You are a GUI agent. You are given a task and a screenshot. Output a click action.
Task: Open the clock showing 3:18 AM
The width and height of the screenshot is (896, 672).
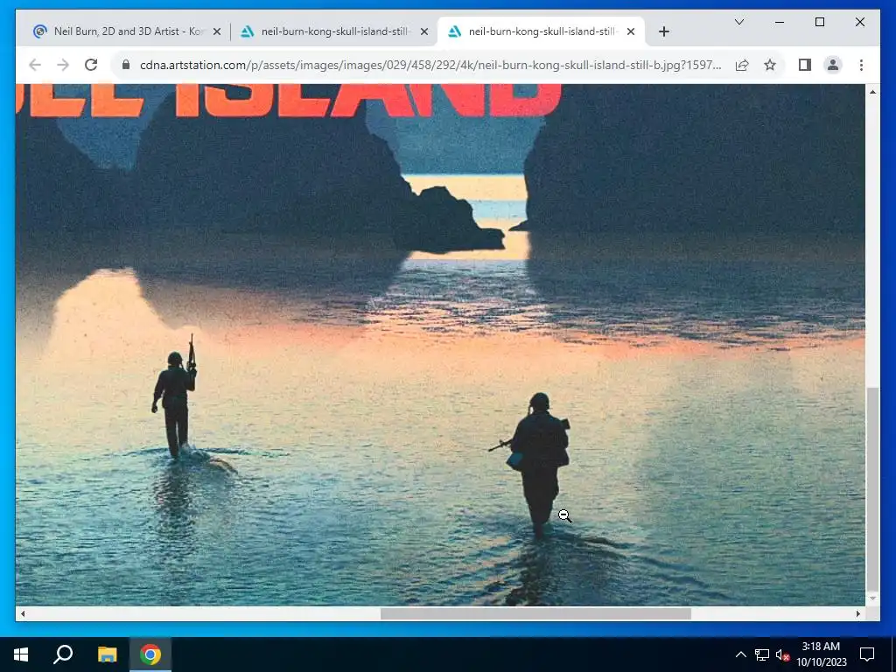click(x=822, y=654)
